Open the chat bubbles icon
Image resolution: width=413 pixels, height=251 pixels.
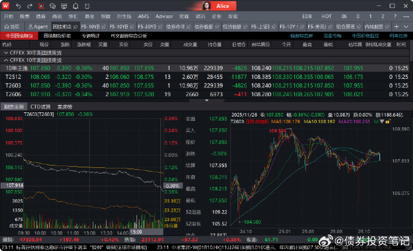click(x=53, y=6)
